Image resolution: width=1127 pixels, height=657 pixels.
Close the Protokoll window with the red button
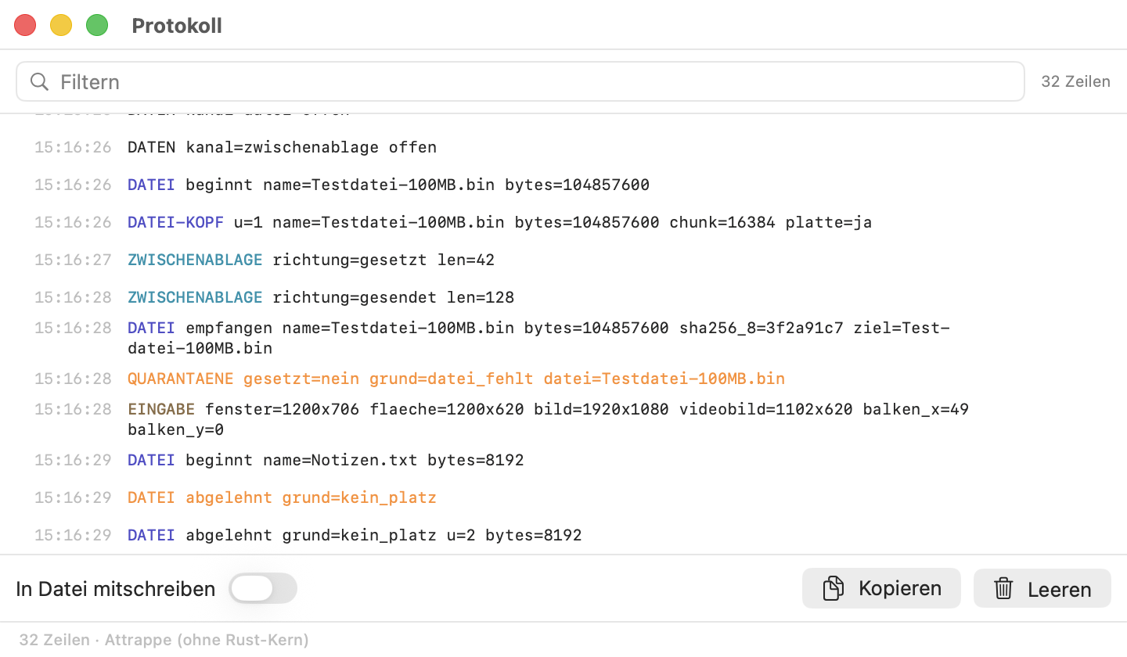pos(26,25)
